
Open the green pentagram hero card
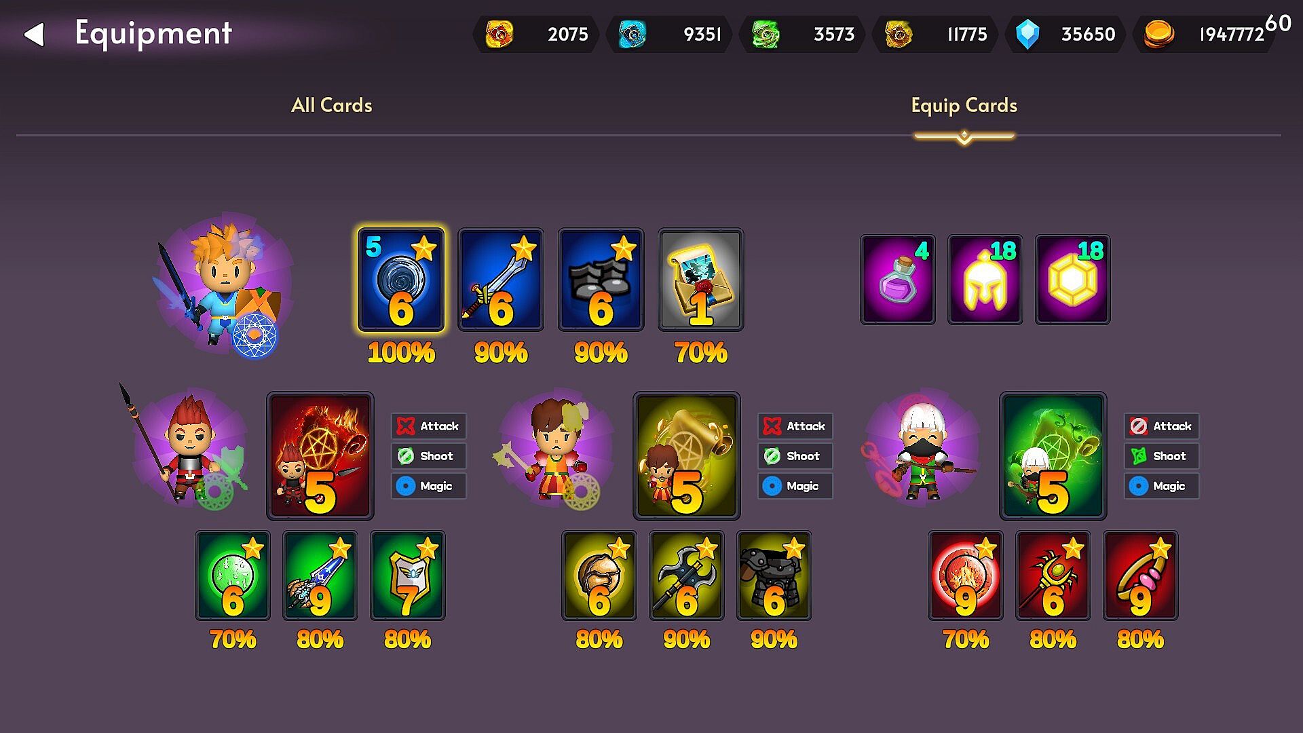pyautogui.click(x=1053, y=456)
